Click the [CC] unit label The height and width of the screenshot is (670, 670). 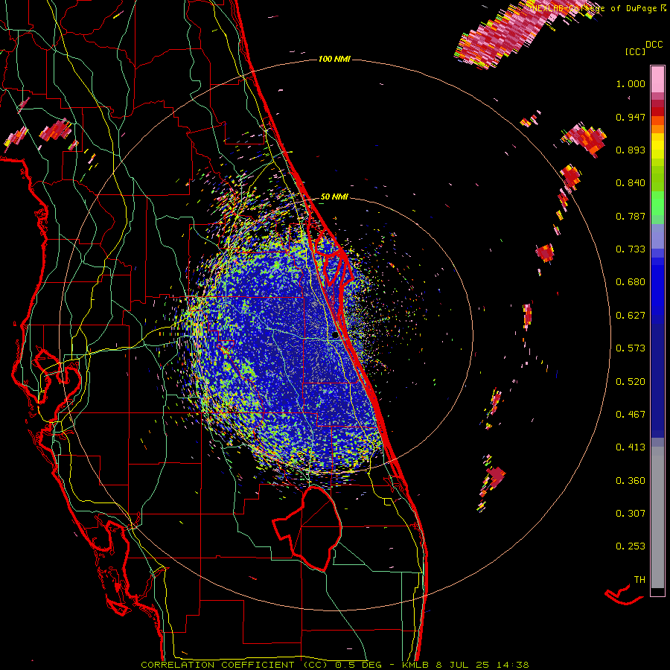635,51
